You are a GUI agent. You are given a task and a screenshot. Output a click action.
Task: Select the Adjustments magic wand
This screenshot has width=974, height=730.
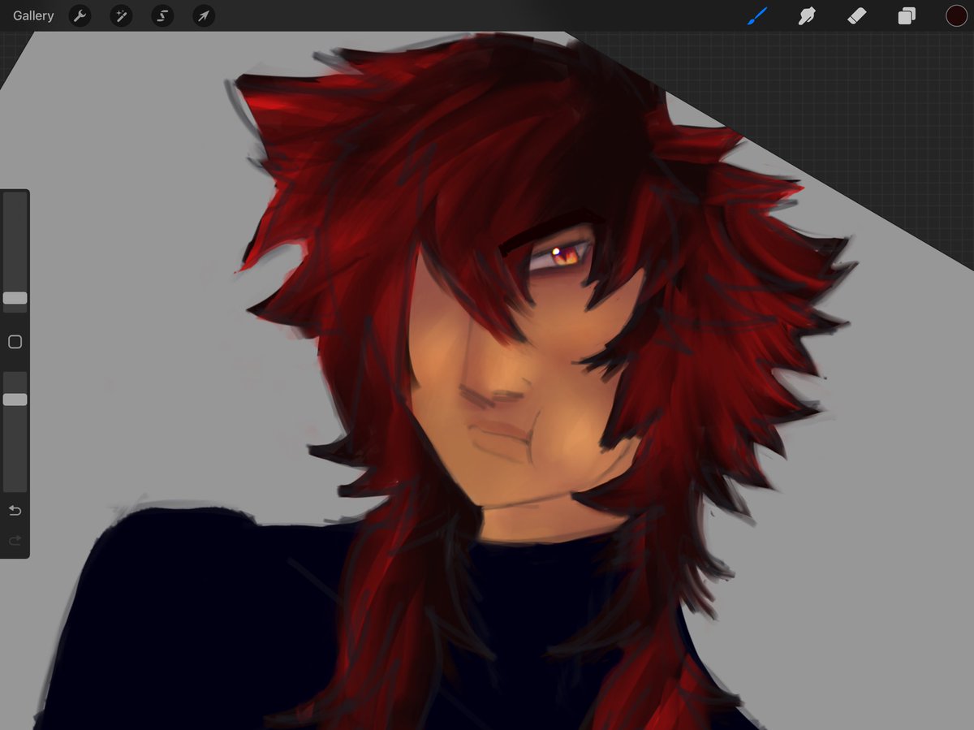[121, 15]
